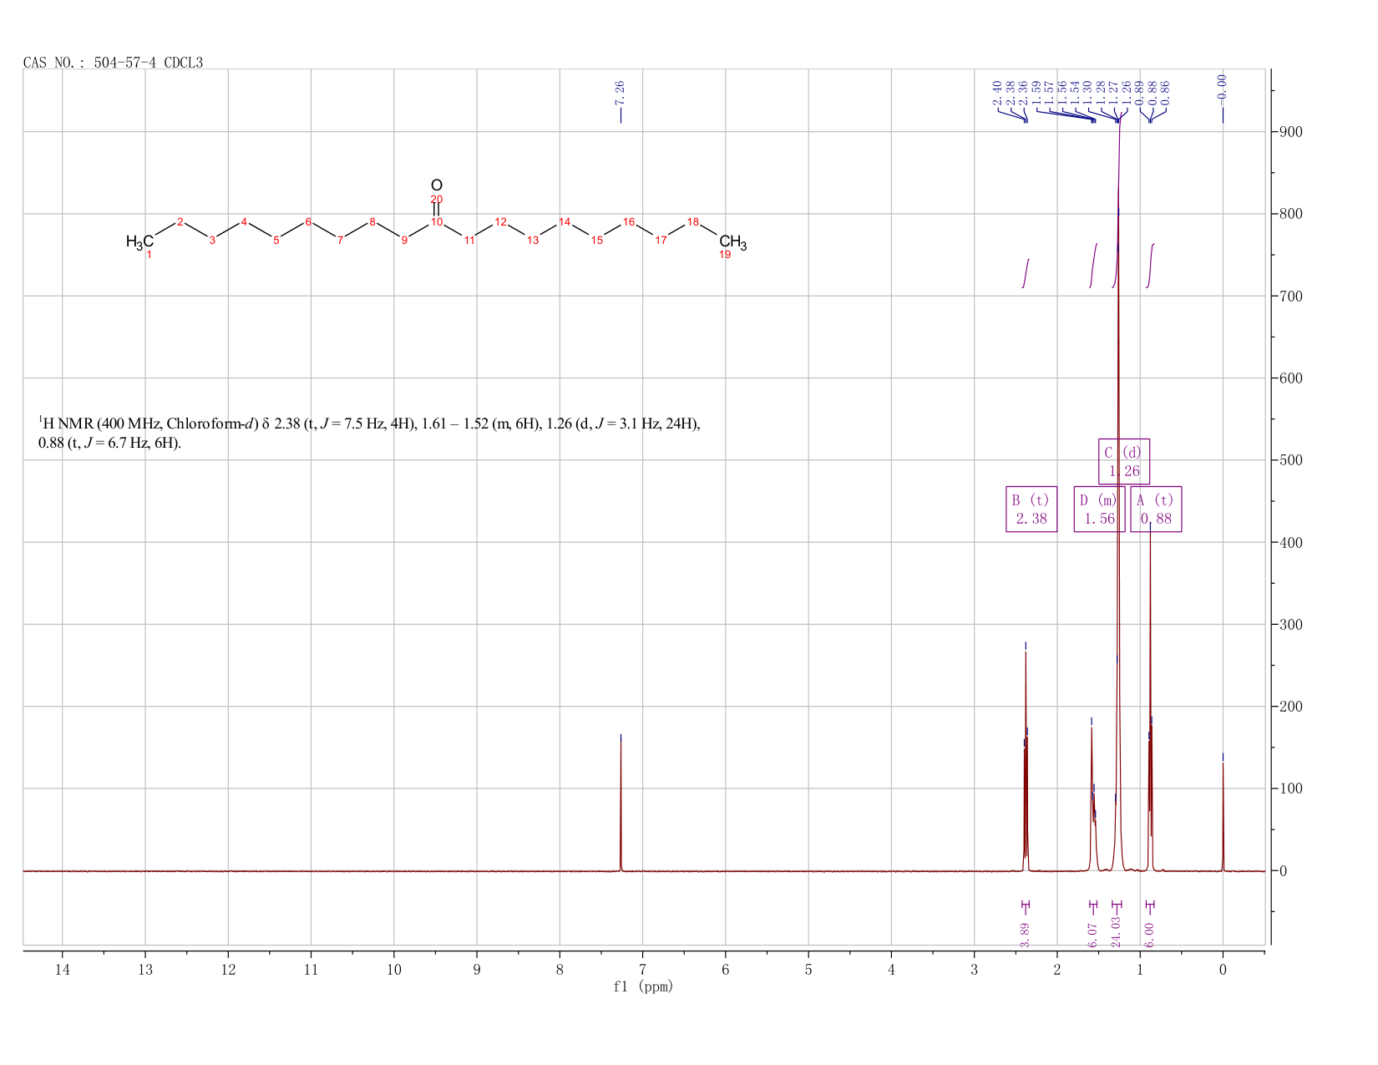Click the integral curve above 2.38 peak
The height and width of the screenshot is (1065, 1378).
click(1026, 273)
